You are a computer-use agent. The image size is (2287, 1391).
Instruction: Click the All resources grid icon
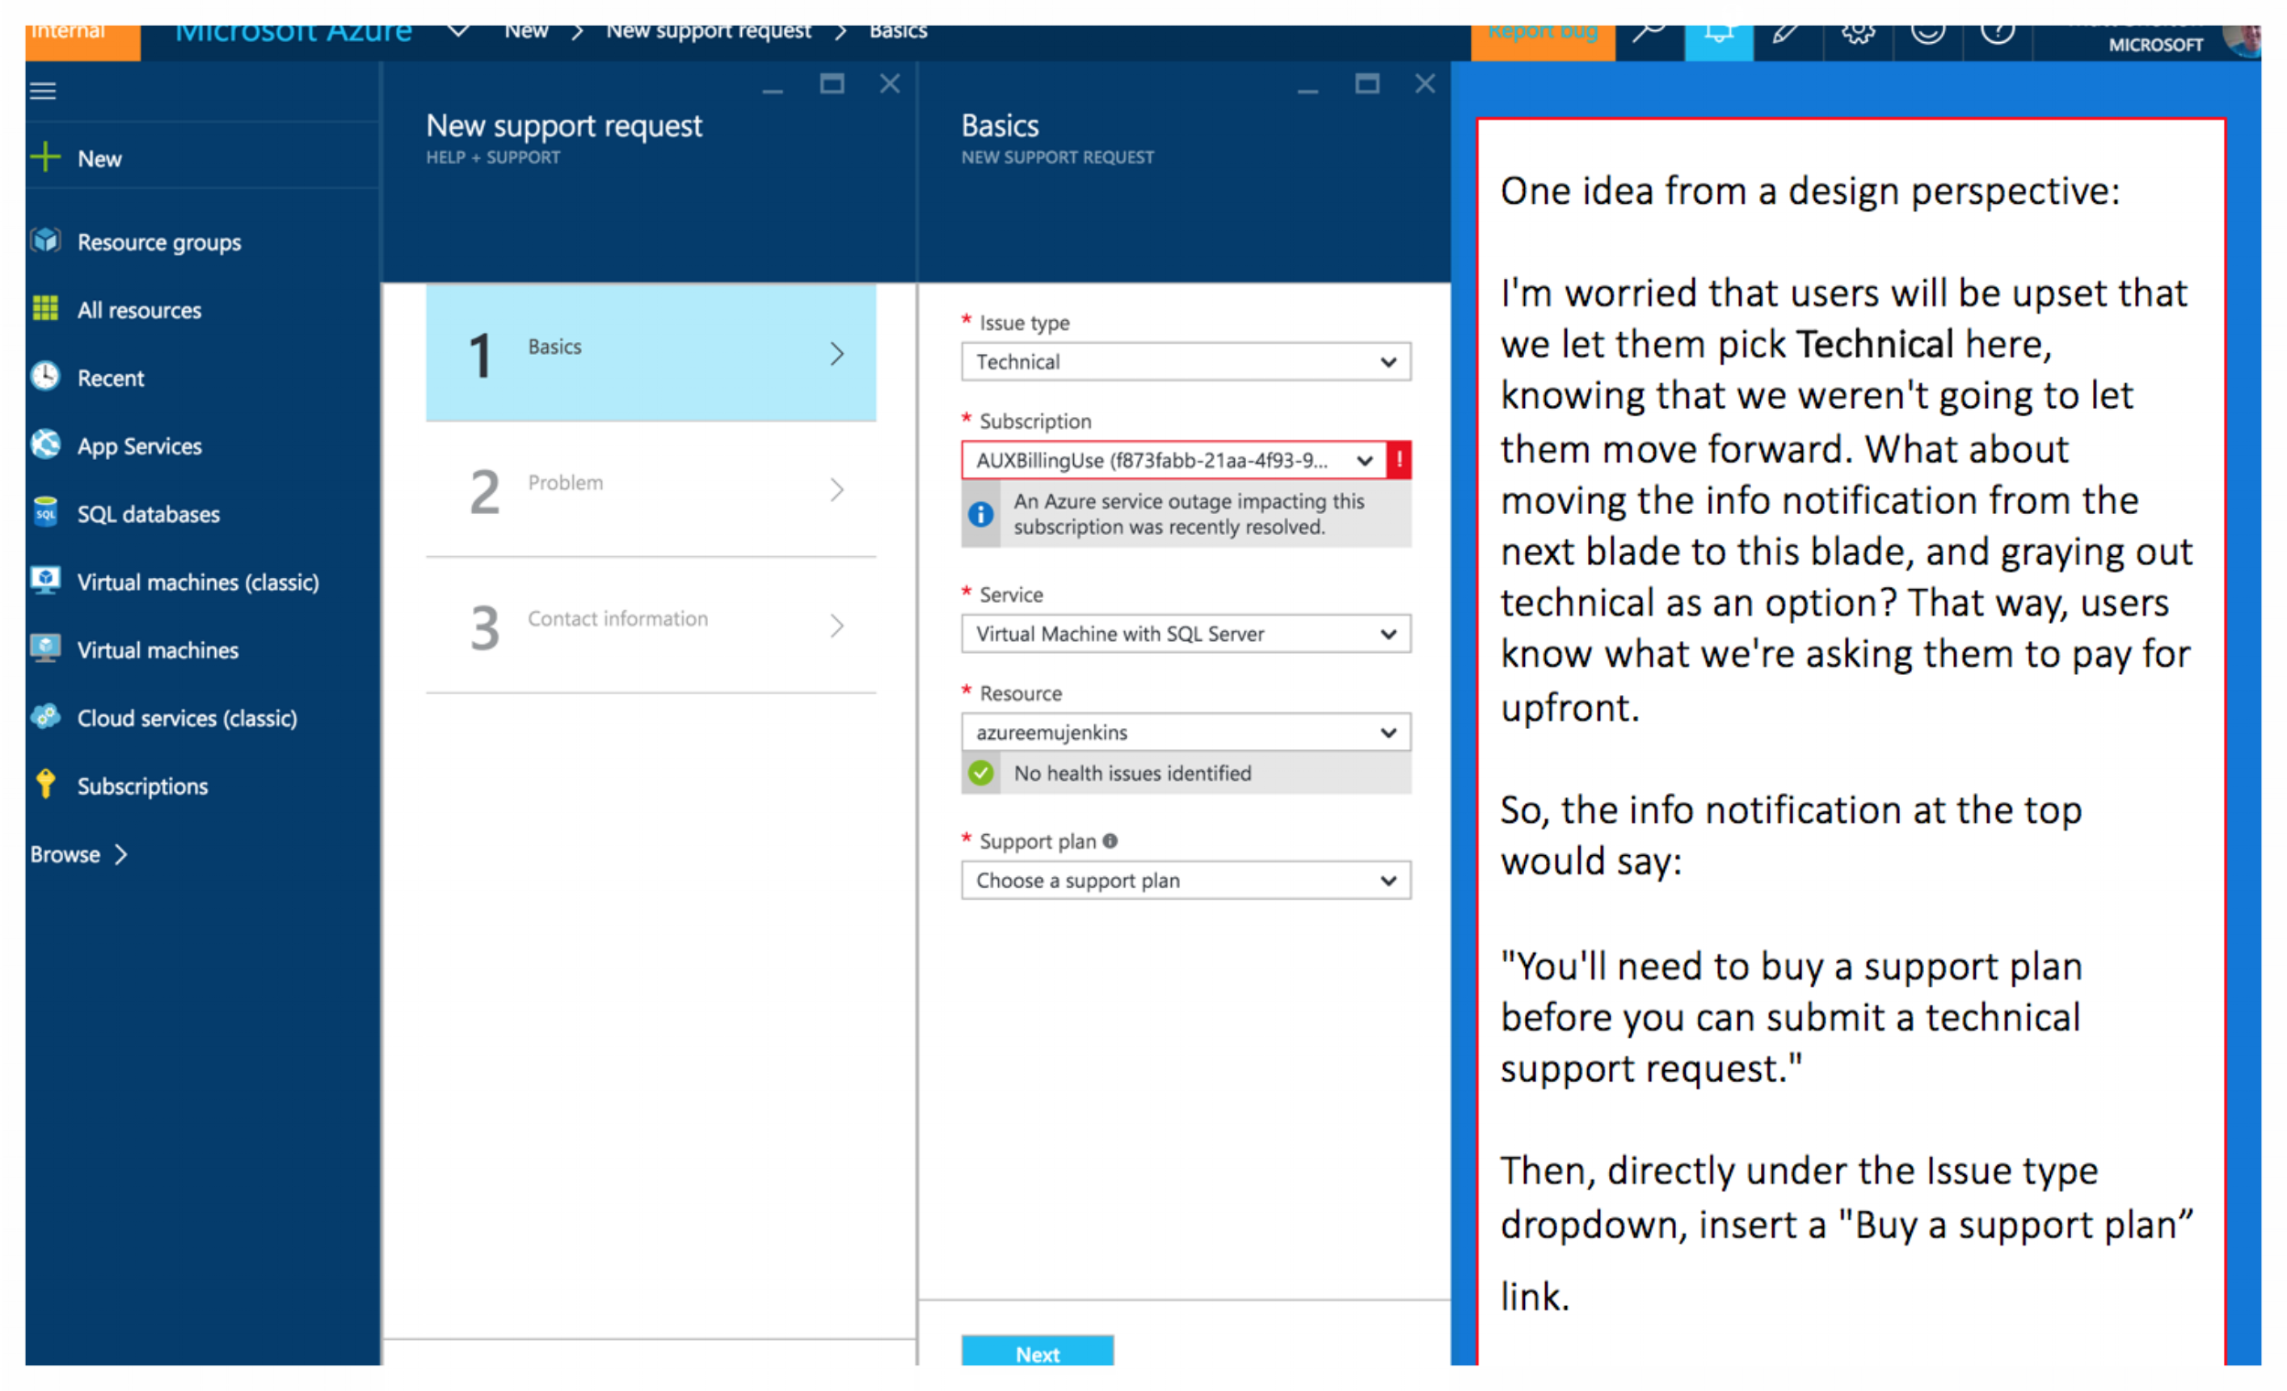pyautogui.click(x=46, y=308)
